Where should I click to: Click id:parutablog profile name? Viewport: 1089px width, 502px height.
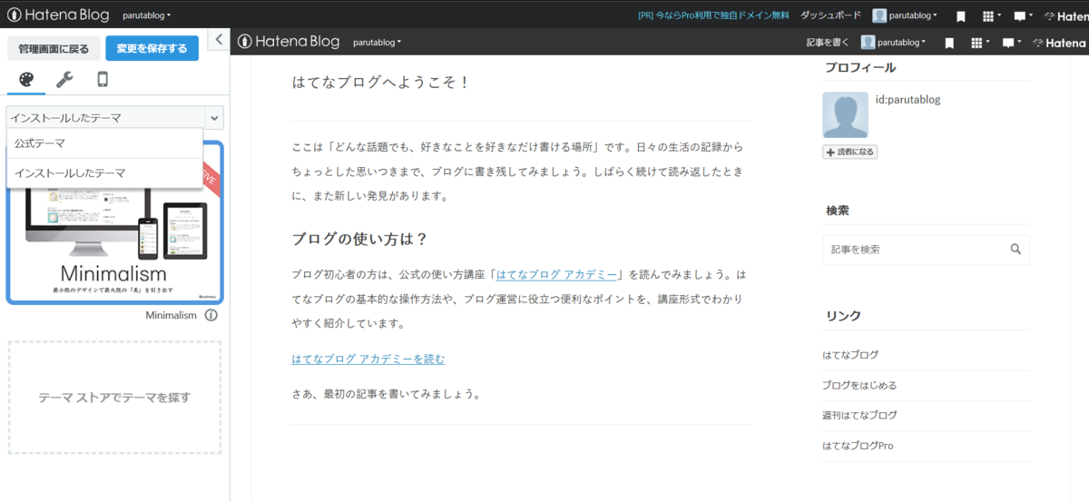coord(907,100)
